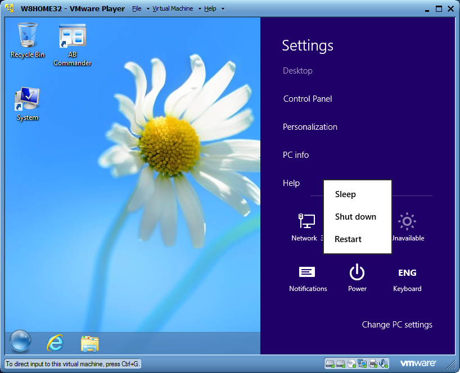Click the Power icon in Settings
Viewport: 460px width, 373px height.
[357, 274]
